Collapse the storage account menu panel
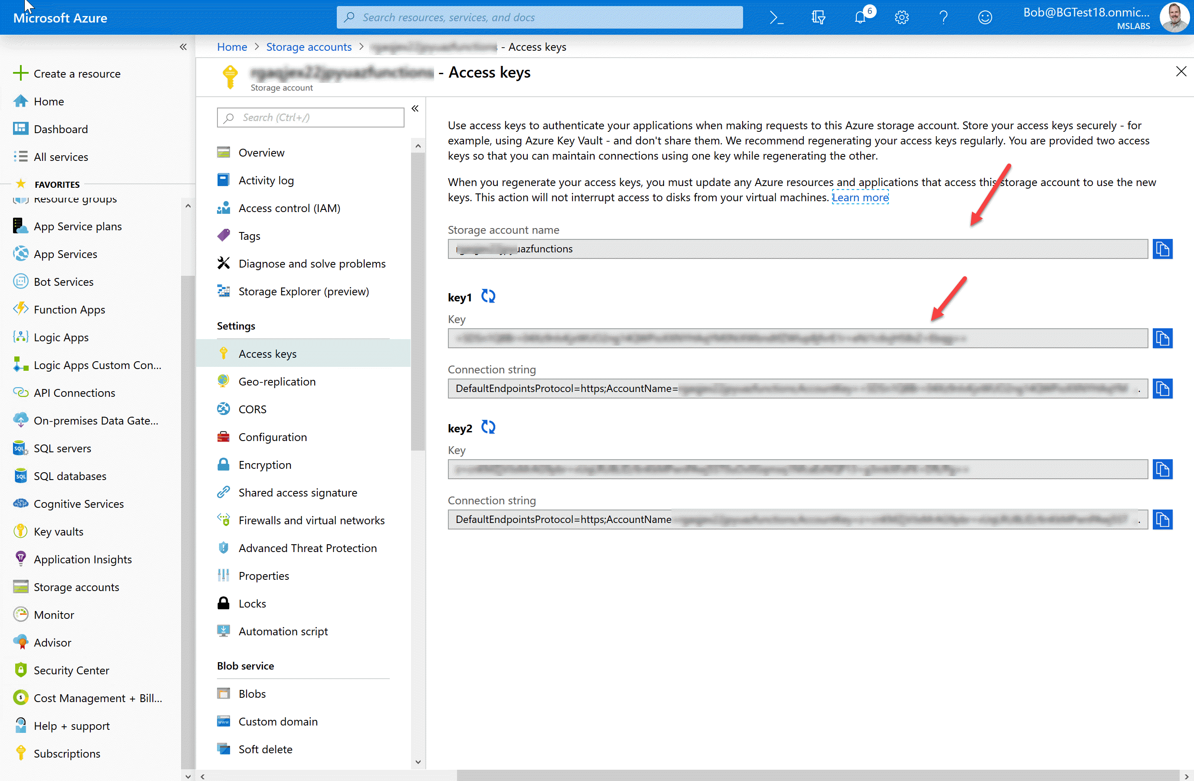This screenshot has height=781, width=1194. pos(415,108)
